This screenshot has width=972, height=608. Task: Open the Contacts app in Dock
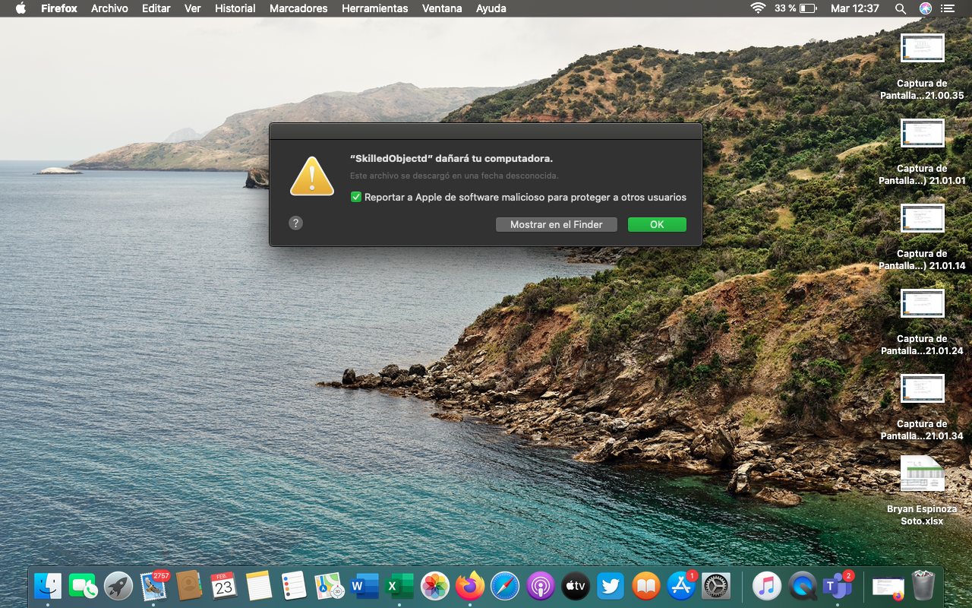[188, 586]
